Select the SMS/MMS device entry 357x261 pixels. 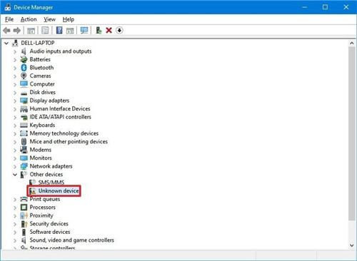tap(51, 183)
